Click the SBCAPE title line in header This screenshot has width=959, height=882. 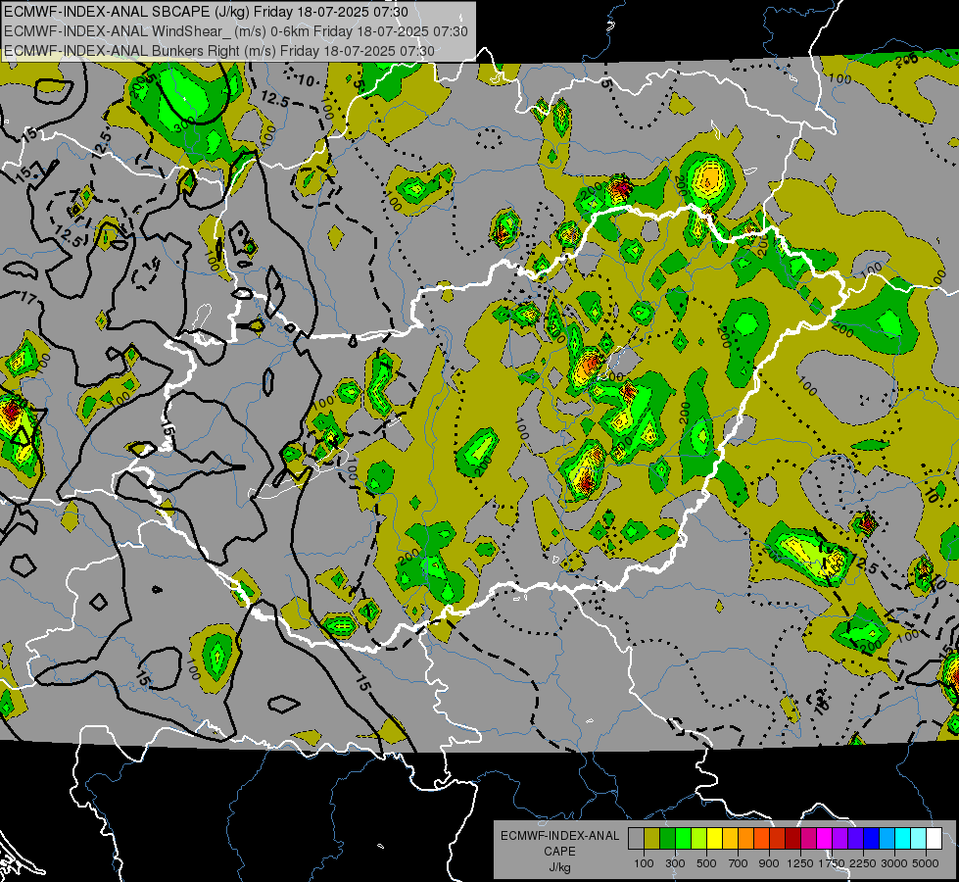[x=206, y=12]
